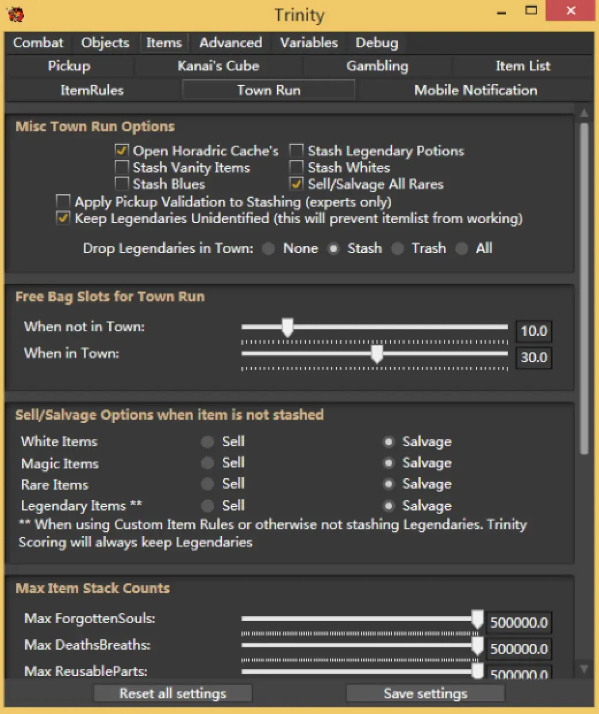Set Legendary Items to Sell
Viewport: 599px width, 714px height.
[208, 506]
